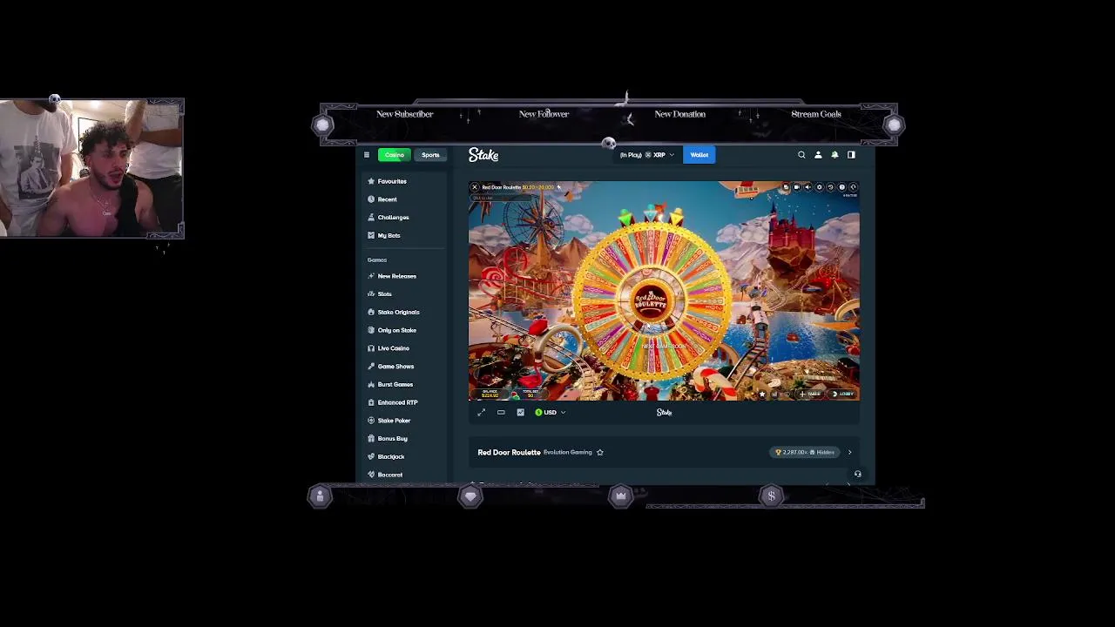Toggle the right chat side panel icon
Image resolution: width=1115 pixels, height=627 pixels.
point(851,155)
